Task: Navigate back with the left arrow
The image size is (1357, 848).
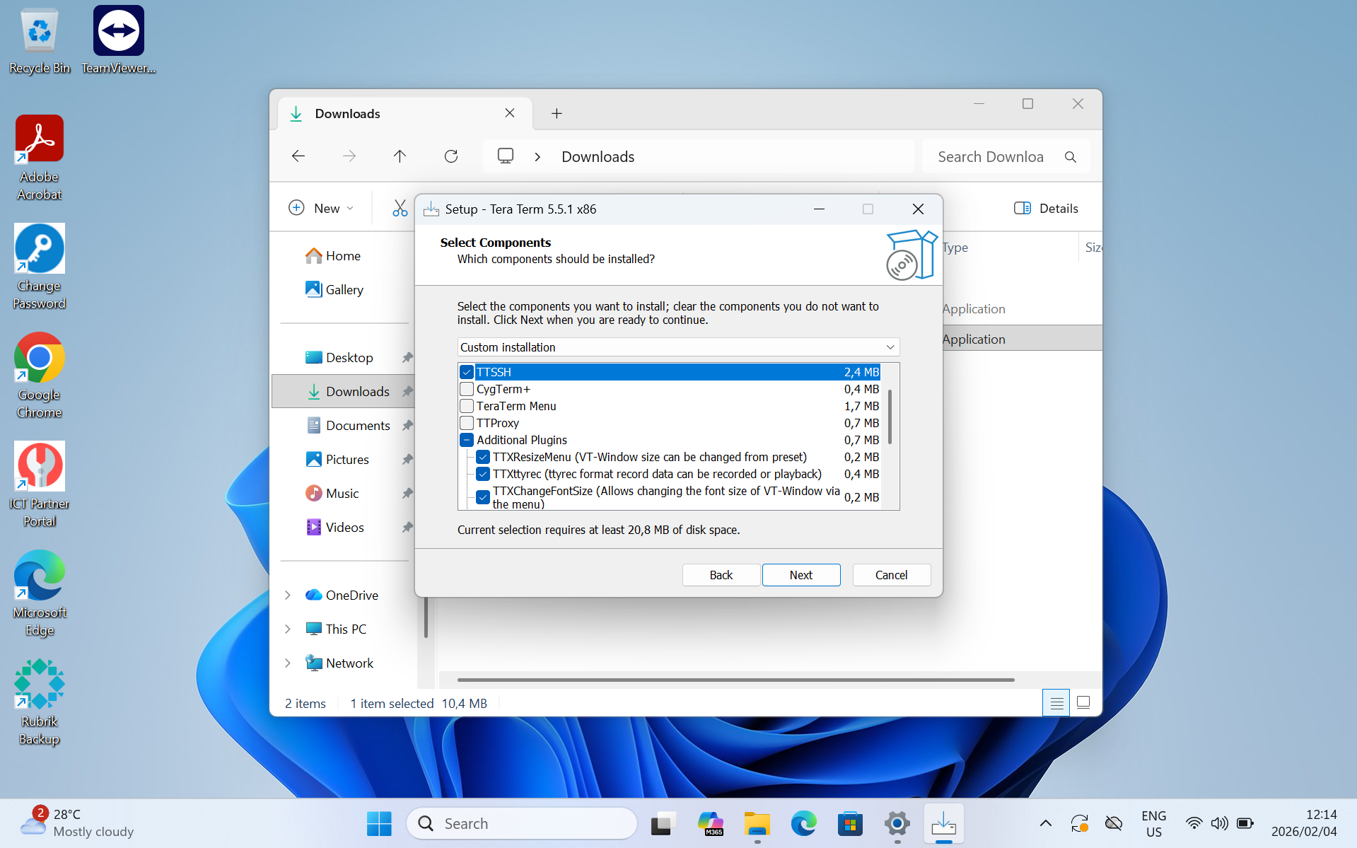Action: [298, 156]
